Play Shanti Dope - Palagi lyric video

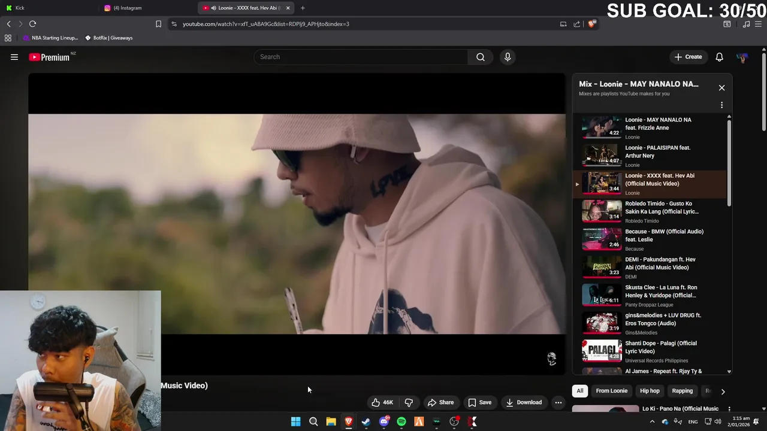coord(650,351)
